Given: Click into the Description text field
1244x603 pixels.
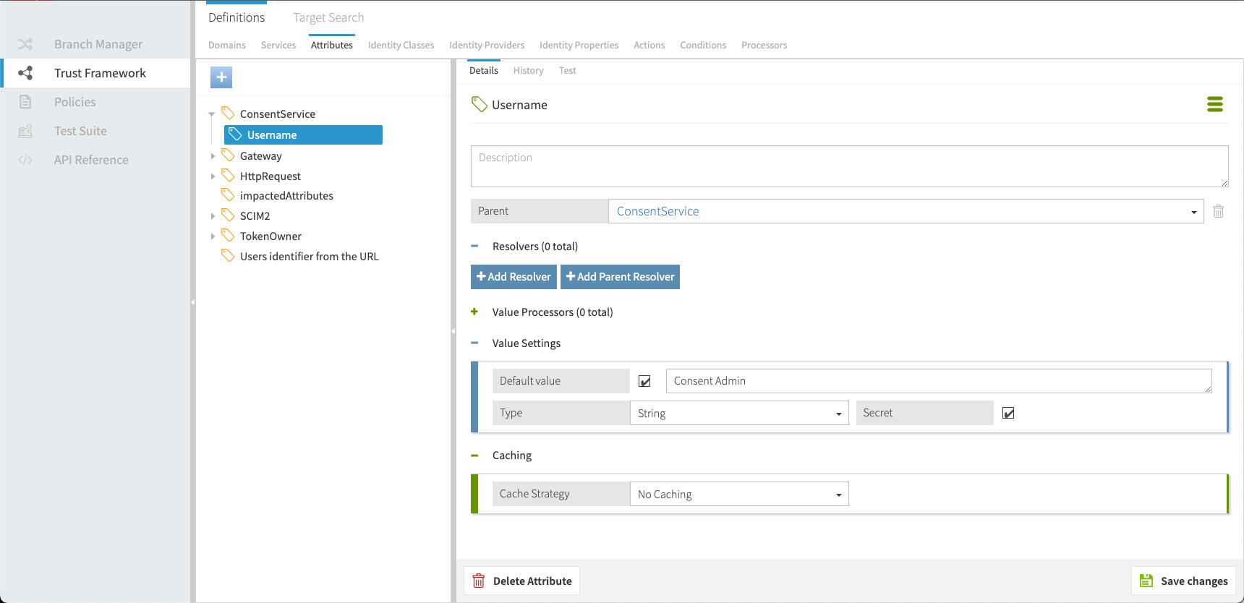Looking at the screenshot, I should (x=849, y=166).
